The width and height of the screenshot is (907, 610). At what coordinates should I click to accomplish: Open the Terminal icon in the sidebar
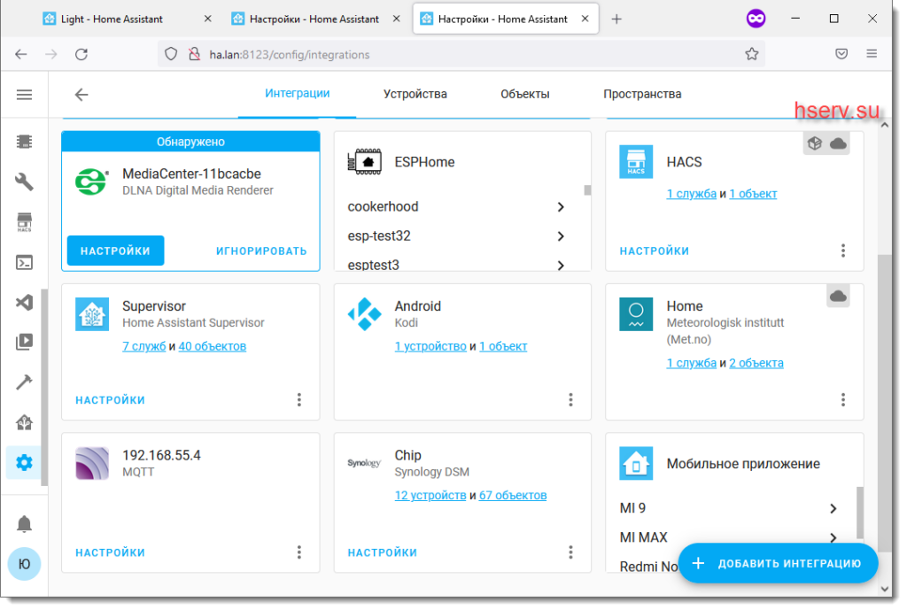coord(25,262)
